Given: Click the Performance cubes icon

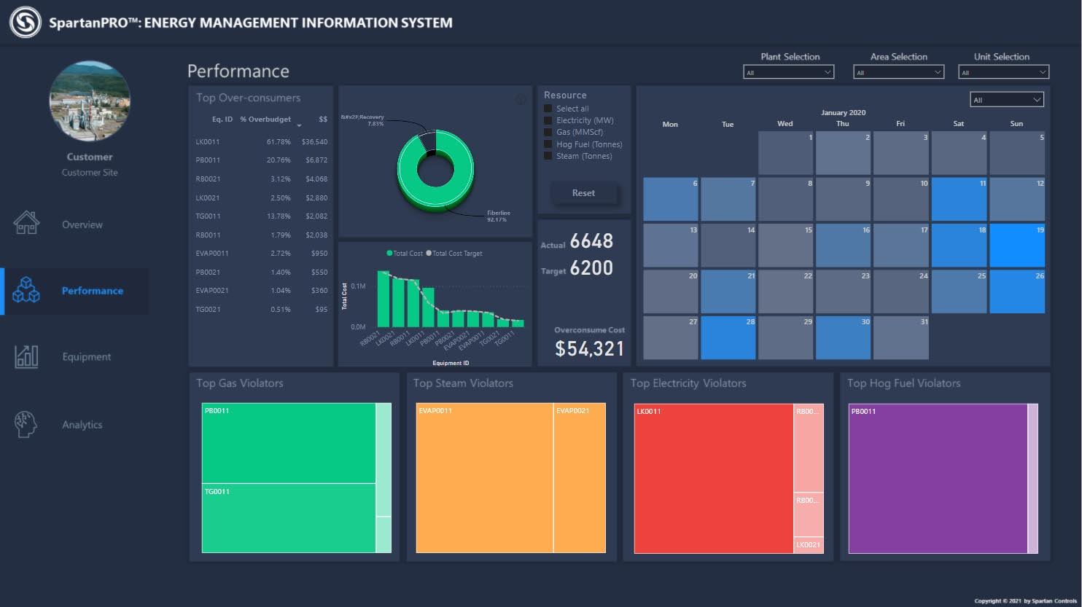Looking at the screenshot, I should [26, 290].
